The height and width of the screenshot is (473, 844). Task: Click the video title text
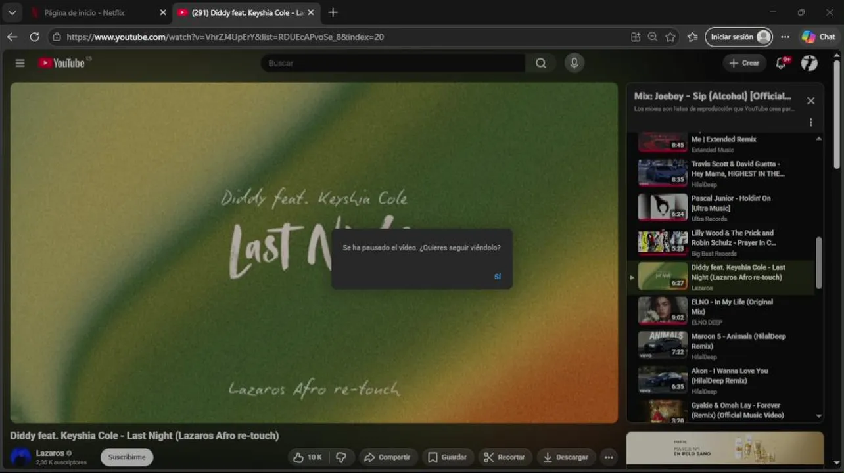tap(145, 436)
